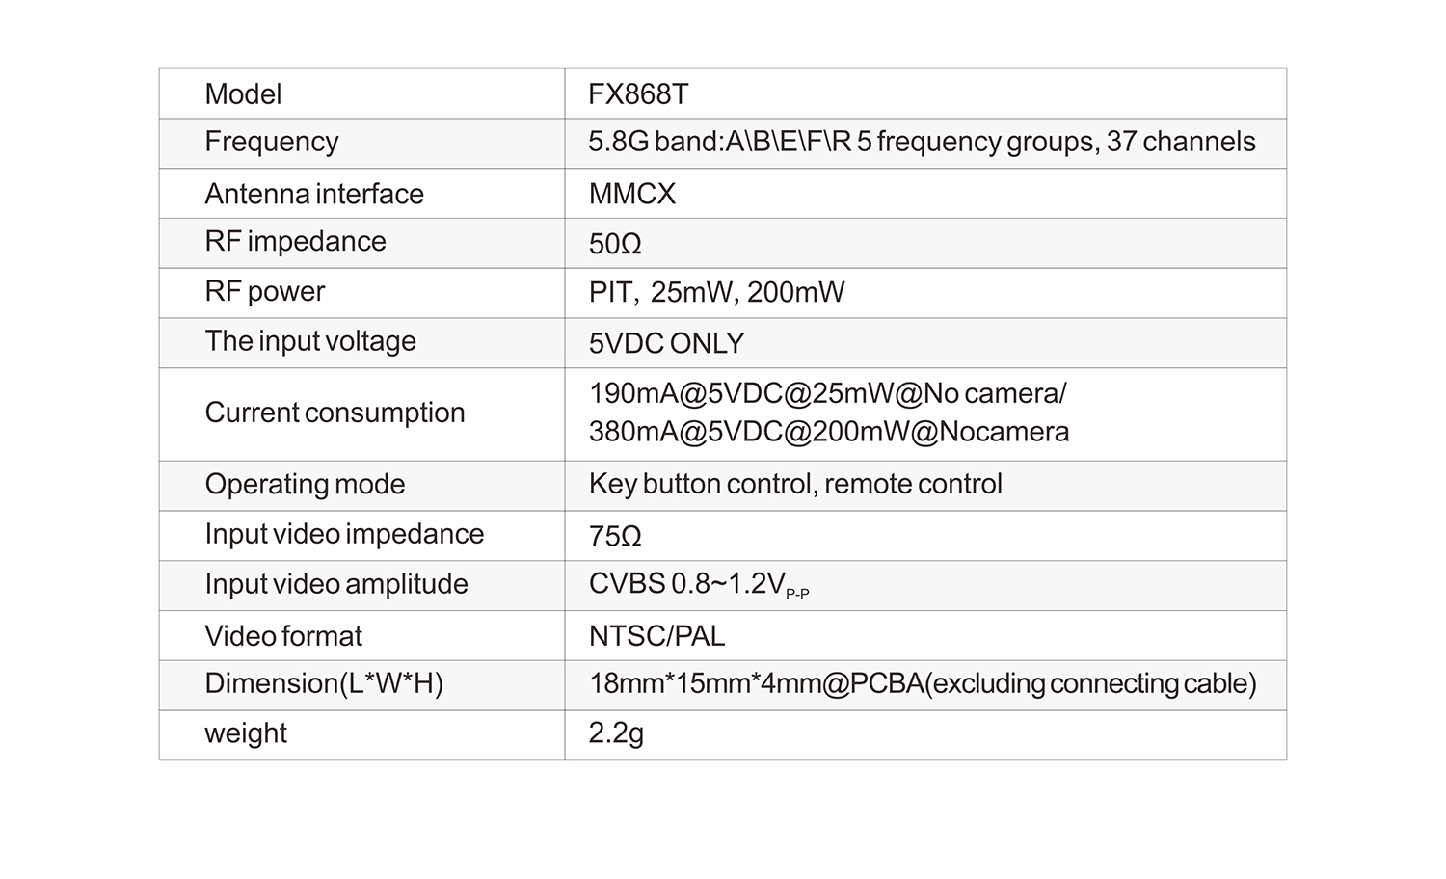Select the 190mA@5VDC@25mW line
This screenshot has height=879, width=1446.
tap(828, 394)
